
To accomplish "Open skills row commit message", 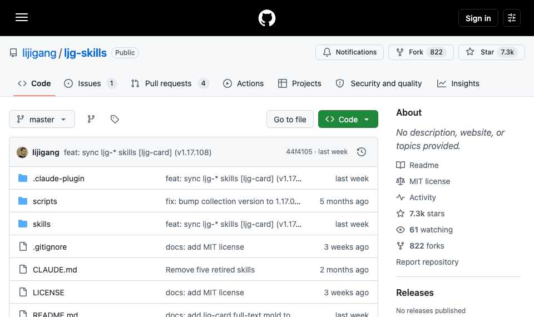I will click(233, 224).
